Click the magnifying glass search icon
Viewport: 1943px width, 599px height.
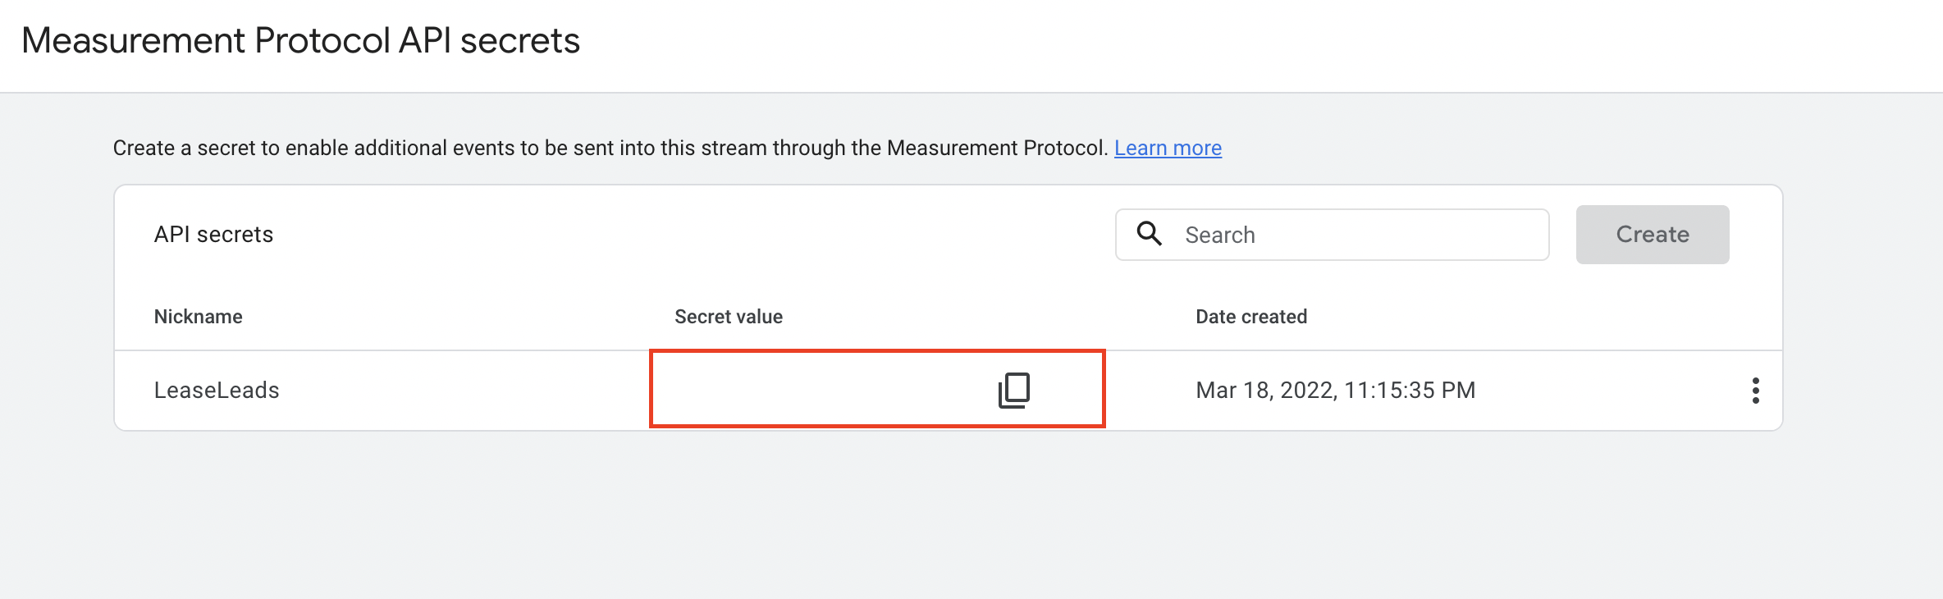point(1149,234)
